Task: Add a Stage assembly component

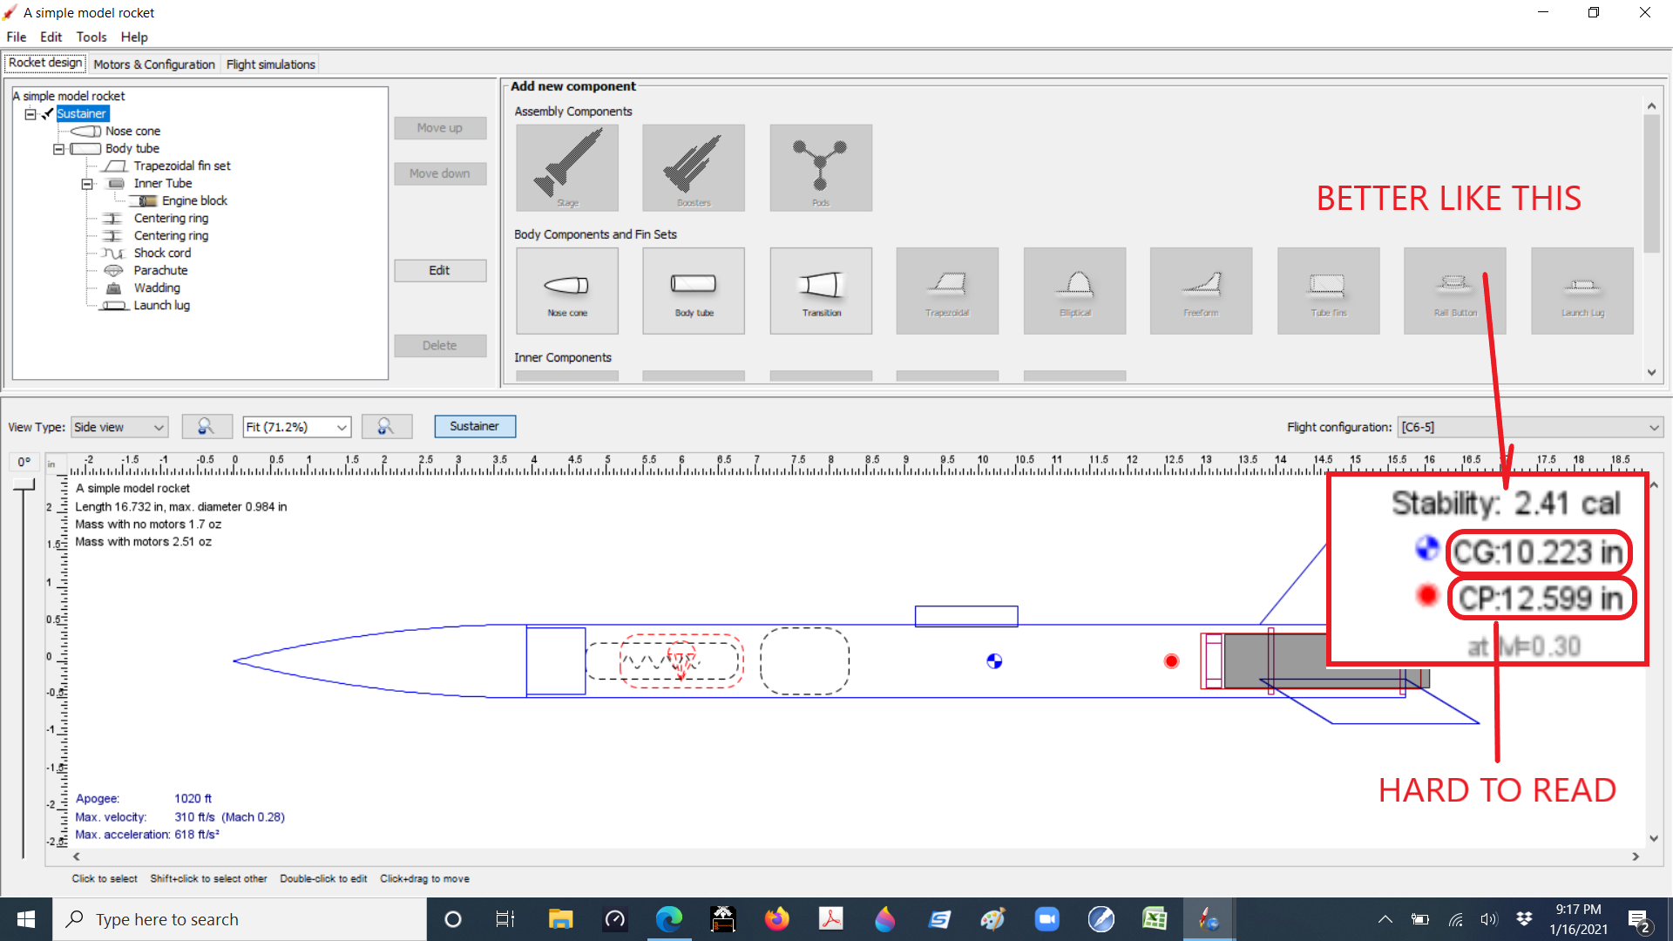Action: (567, 167)
